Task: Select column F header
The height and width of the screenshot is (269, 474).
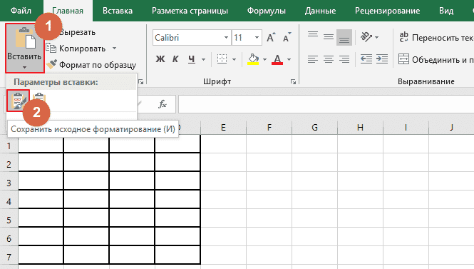Action: pyautogui.click(x=269, y=128)
